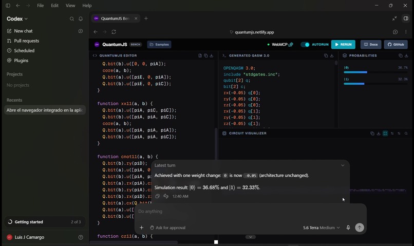This screenshot has width=414, height=246.
Task: Copy the QuantumJS Editor code
Action: [205, 55]
